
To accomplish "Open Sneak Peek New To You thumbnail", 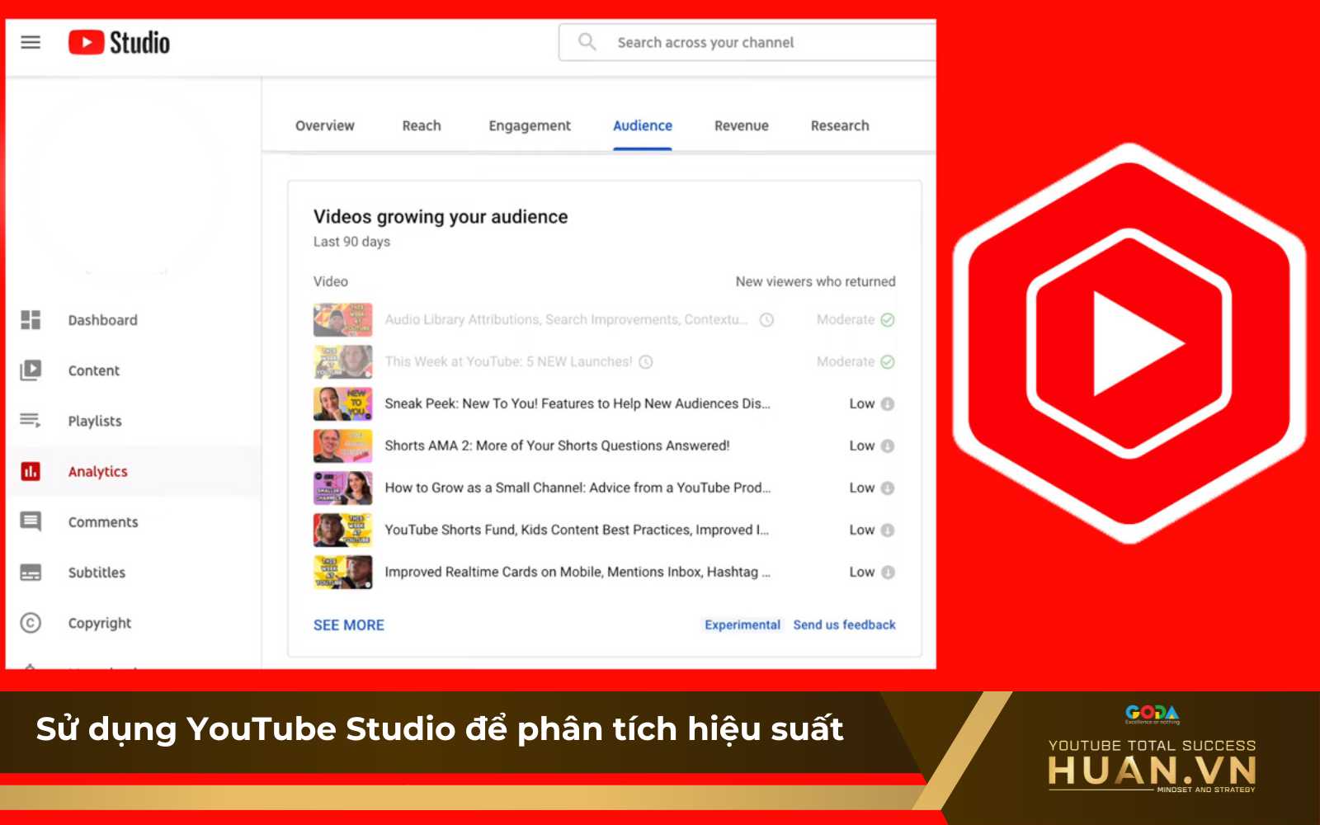I will pos(342,404).
